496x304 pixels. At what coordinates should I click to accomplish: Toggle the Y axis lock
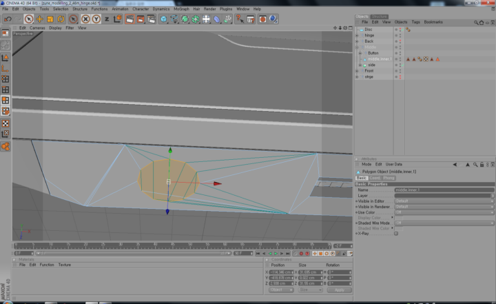[x=96, y=19]
